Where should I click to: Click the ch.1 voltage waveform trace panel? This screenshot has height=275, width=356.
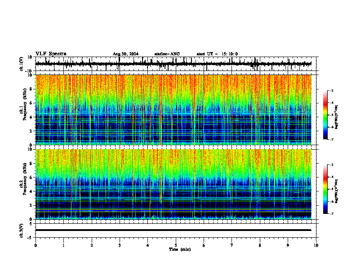click(177, 64)
